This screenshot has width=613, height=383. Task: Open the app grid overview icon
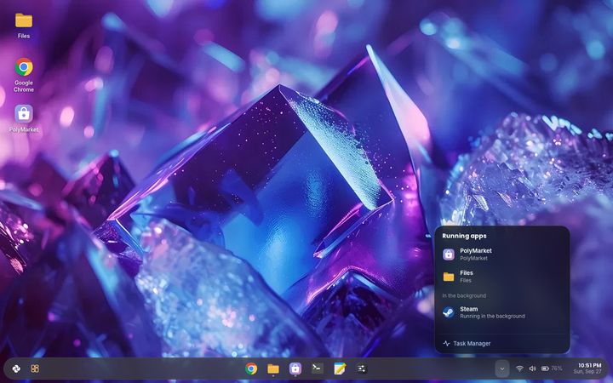(x=35, y=369)
